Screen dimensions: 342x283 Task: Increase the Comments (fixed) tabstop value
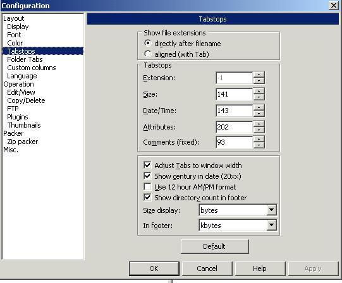[259, 139]
